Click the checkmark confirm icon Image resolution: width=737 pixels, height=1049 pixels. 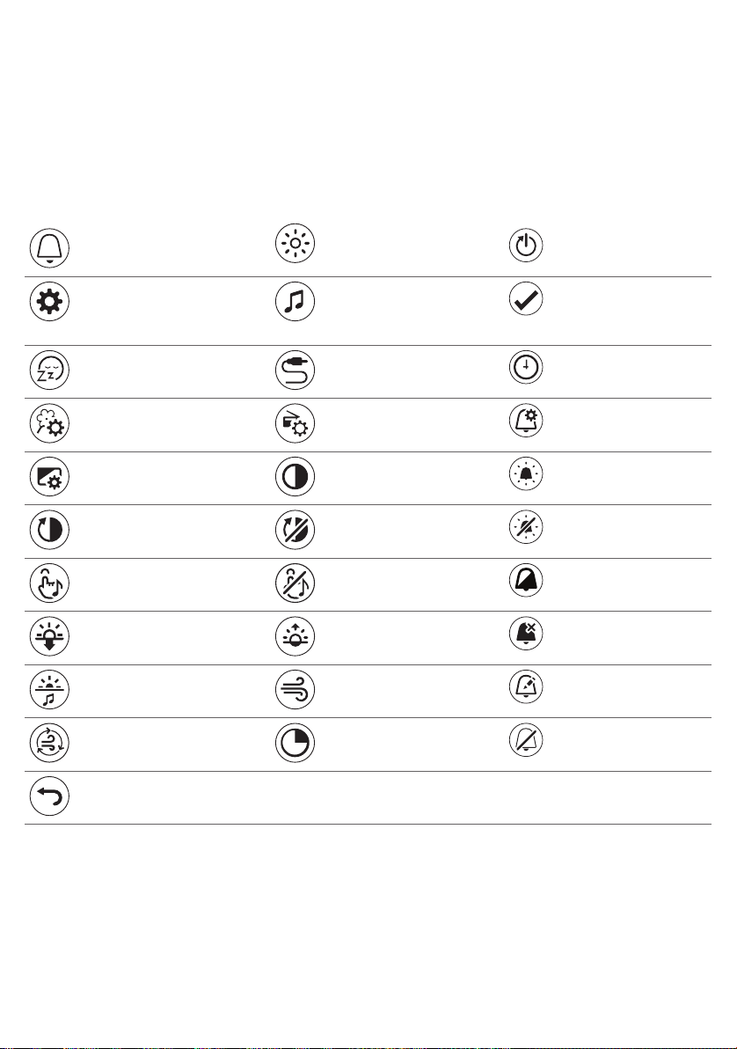tap(526, 299)
